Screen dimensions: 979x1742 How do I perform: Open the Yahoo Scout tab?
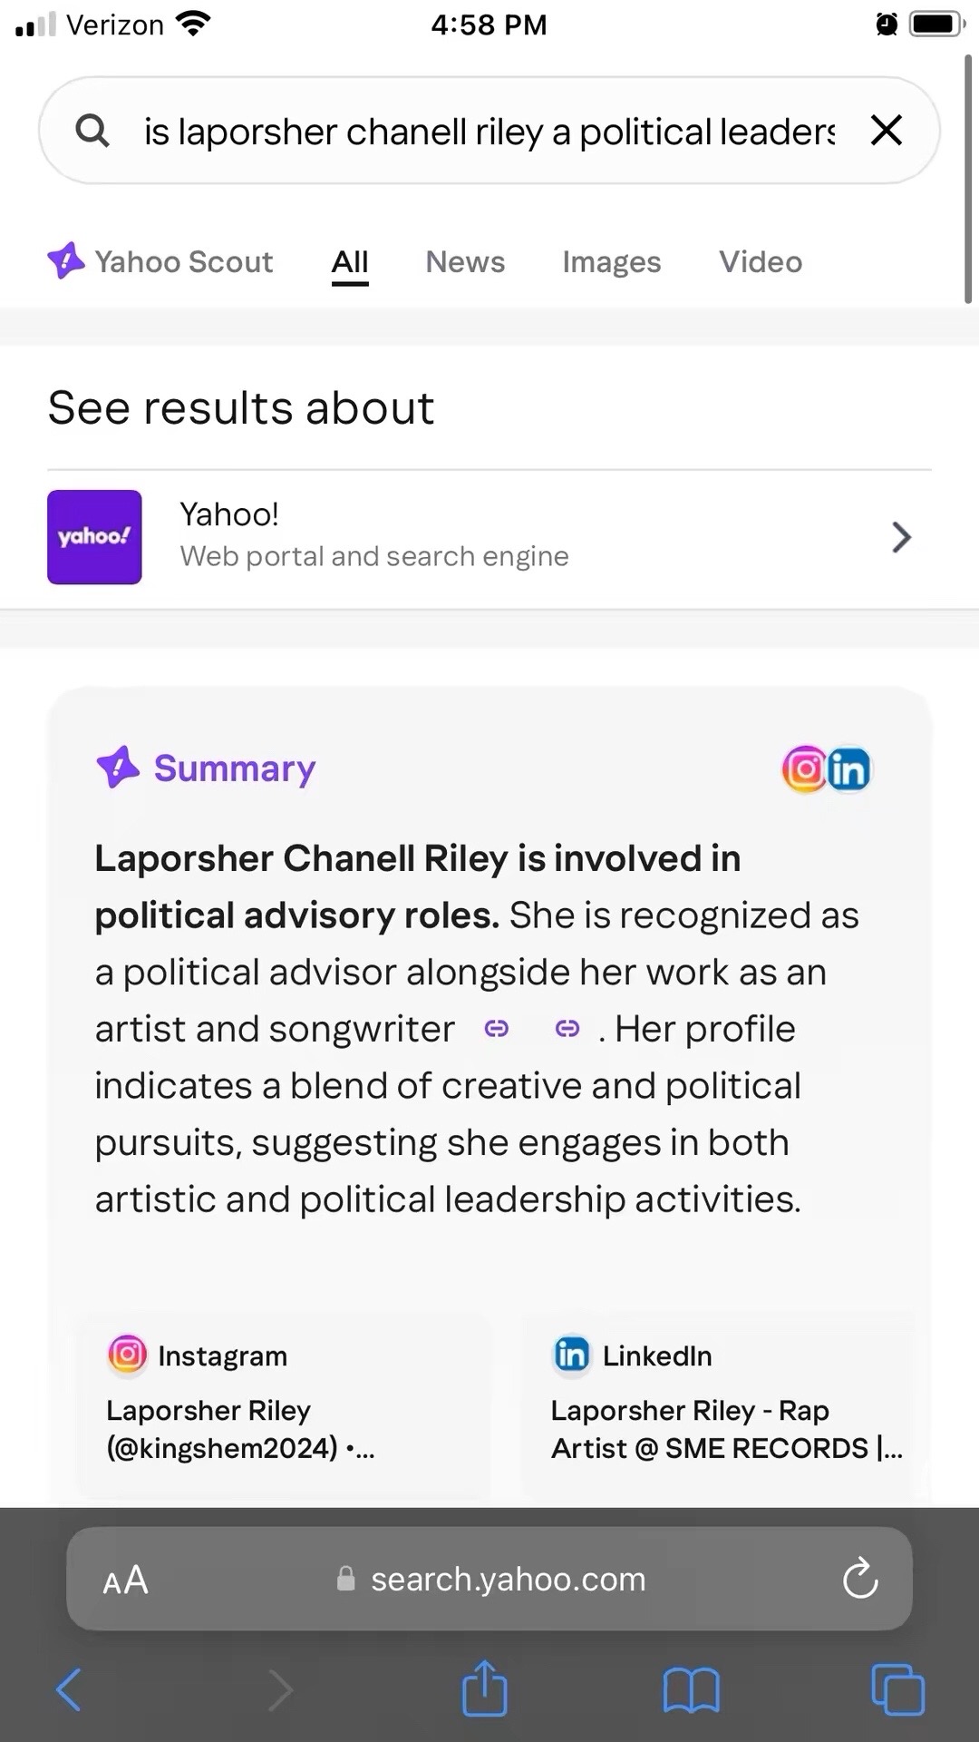click(160, 262)
